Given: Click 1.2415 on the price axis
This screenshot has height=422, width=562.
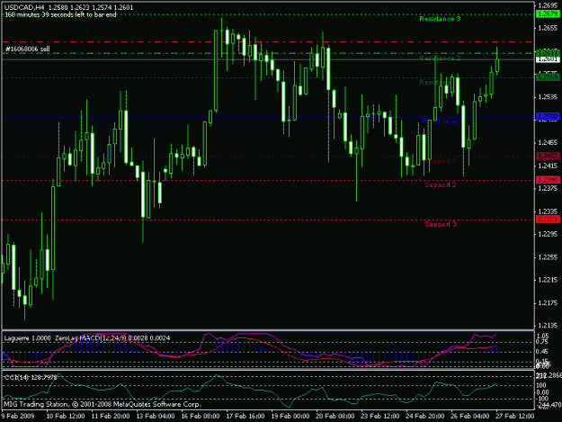Looking at the screenshot, I should point(548,166).
